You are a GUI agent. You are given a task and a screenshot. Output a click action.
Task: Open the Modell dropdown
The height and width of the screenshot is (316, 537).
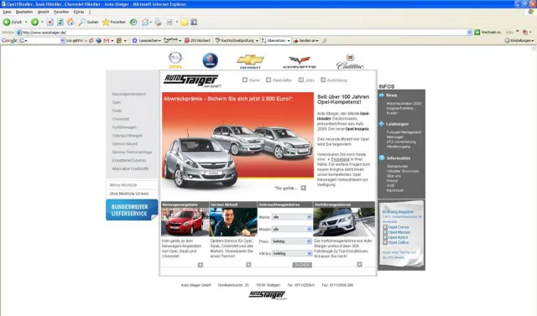click(291, 229)
